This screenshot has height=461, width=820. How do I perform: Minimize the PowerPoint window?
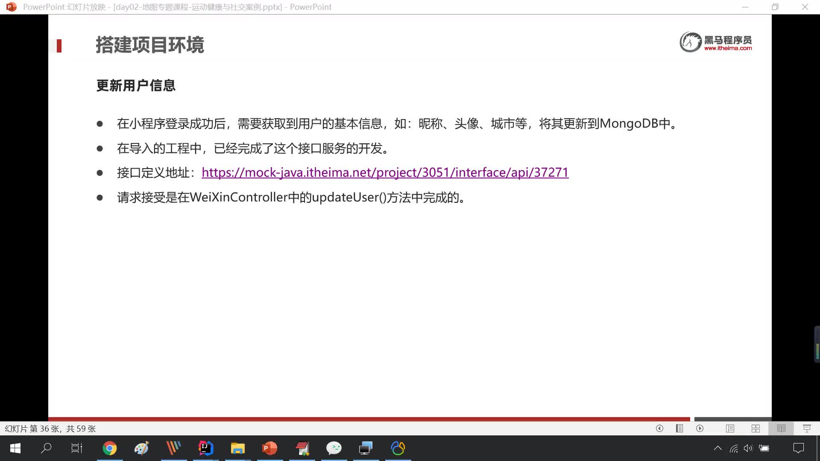pyautogui.click(x=745, y=7)
